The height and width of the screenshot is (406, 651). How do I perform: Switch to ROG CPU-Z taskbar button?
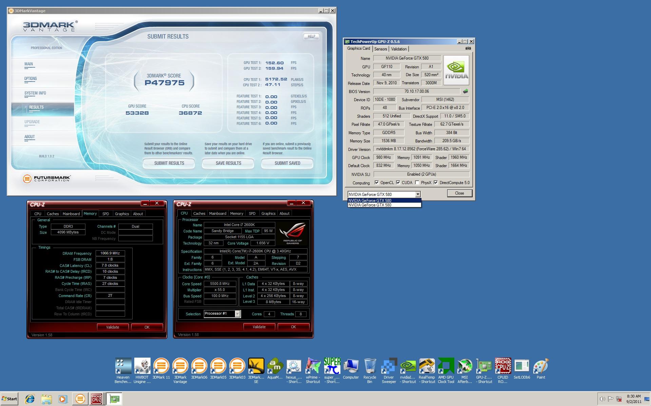click(x=97, y=399)
